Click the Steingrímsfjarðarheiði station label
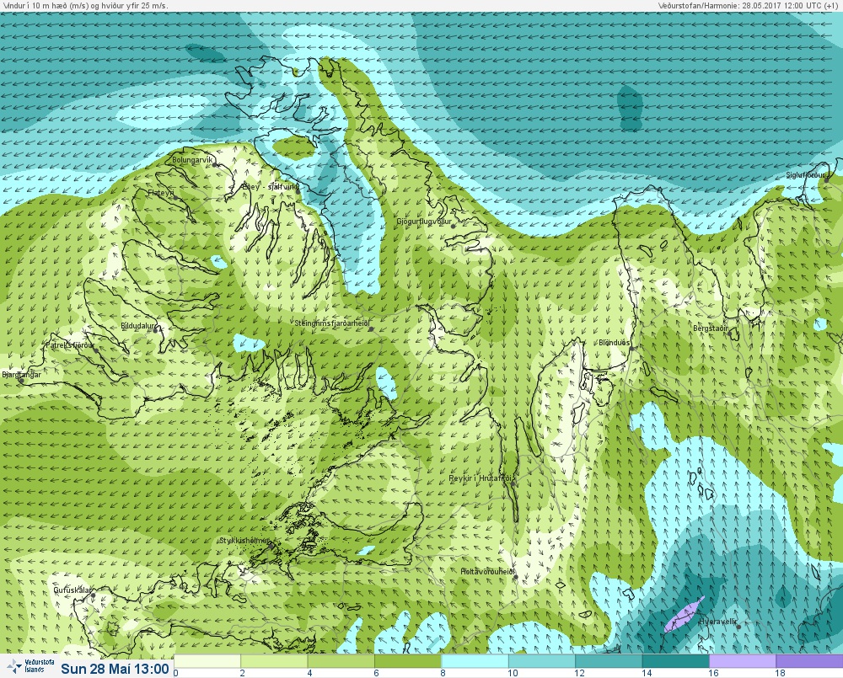The width and height of the screenshot is (843, 678). click(x=332, y=324)
